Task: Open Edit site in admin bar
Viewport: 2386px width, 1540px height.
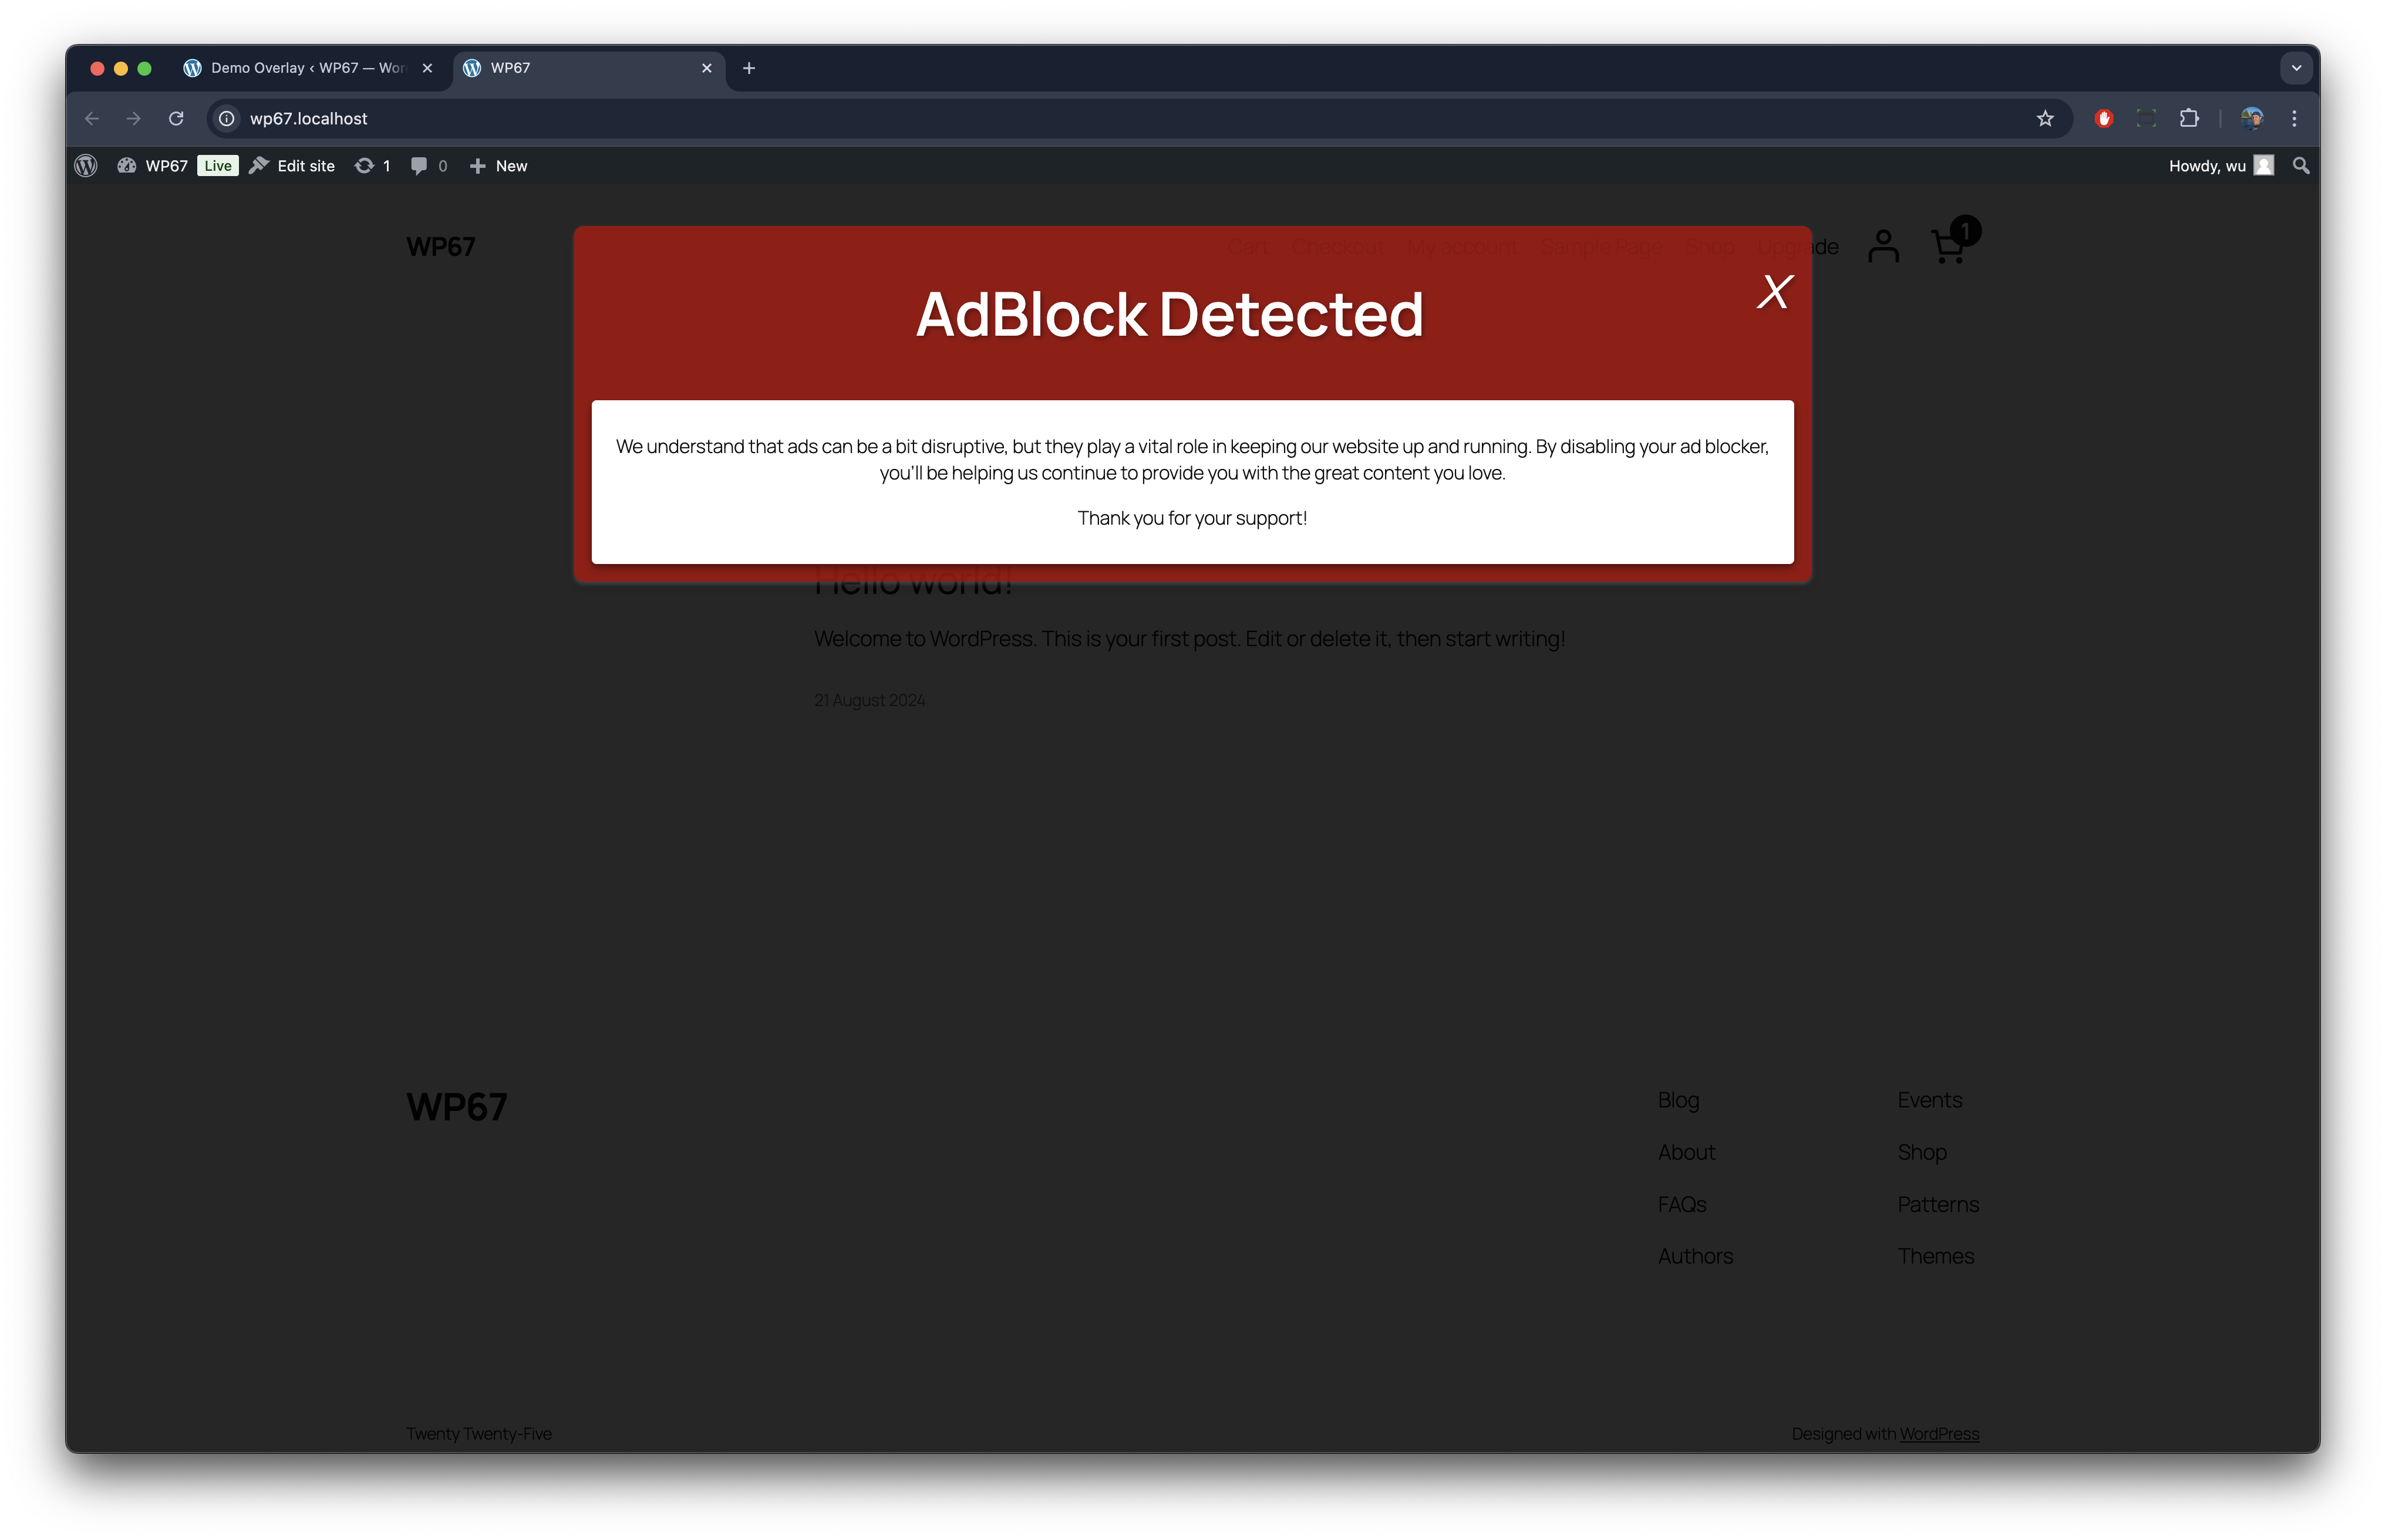Action: (292, 166)
